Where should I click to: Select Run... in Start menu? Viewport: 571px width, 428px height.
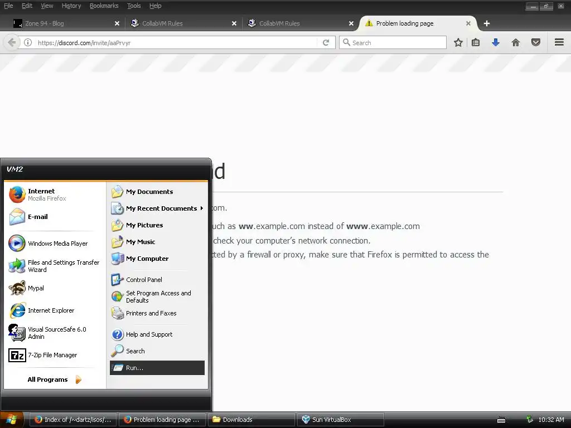[157, 368]
